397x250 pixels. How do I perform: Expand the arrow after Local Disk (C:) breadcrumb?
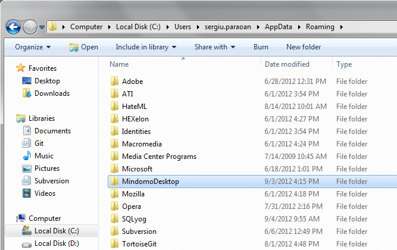coord(168,27)
